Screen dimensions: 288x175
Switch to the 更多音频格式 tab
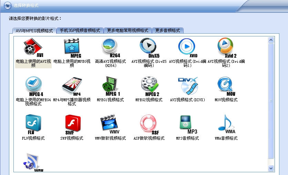pos(168,30)
